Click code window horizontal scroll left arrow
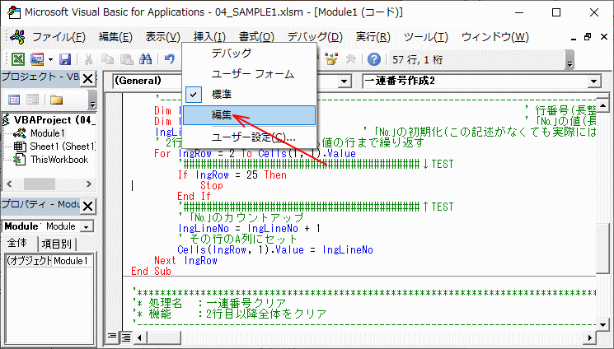Image resolution: width=614 pixels, height=349 pixels. 139,337
